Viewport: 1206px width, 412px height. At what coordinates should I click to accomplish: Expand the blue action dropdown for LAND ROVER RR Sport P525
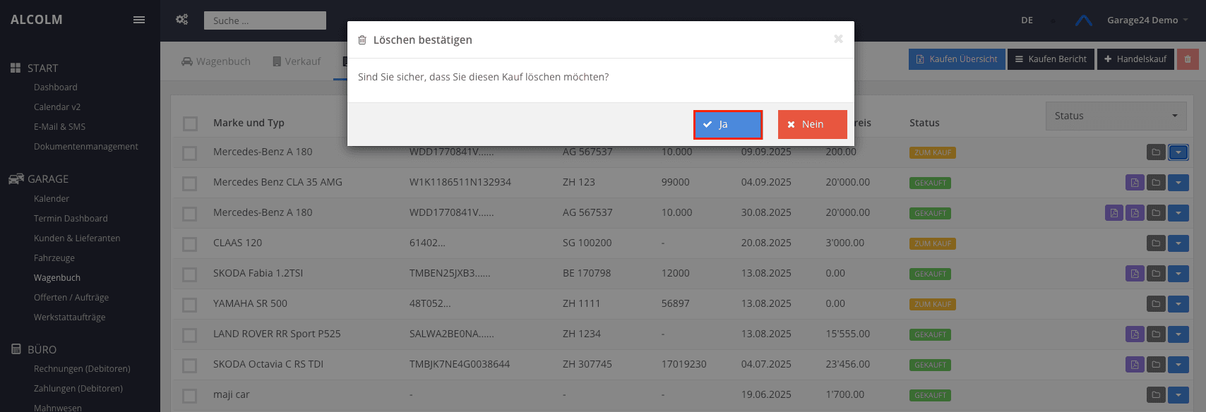tap(1178, 334)
